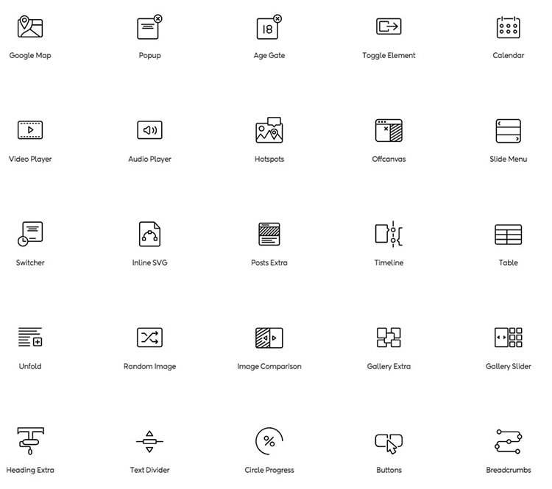
Task: Click the "Timeline" label text
Action: pyautogui.click(x=389, y=263)
